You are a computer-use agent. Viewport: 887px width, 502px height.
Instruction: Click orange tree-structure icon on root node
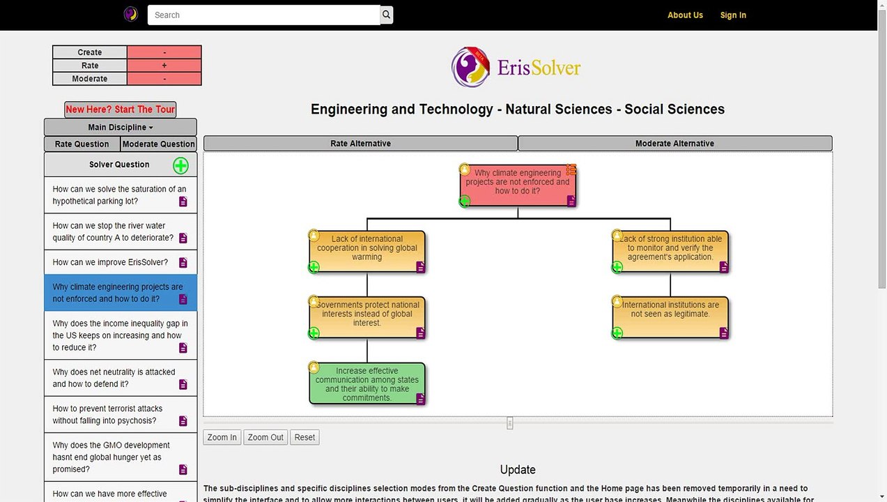click(571, 169)
